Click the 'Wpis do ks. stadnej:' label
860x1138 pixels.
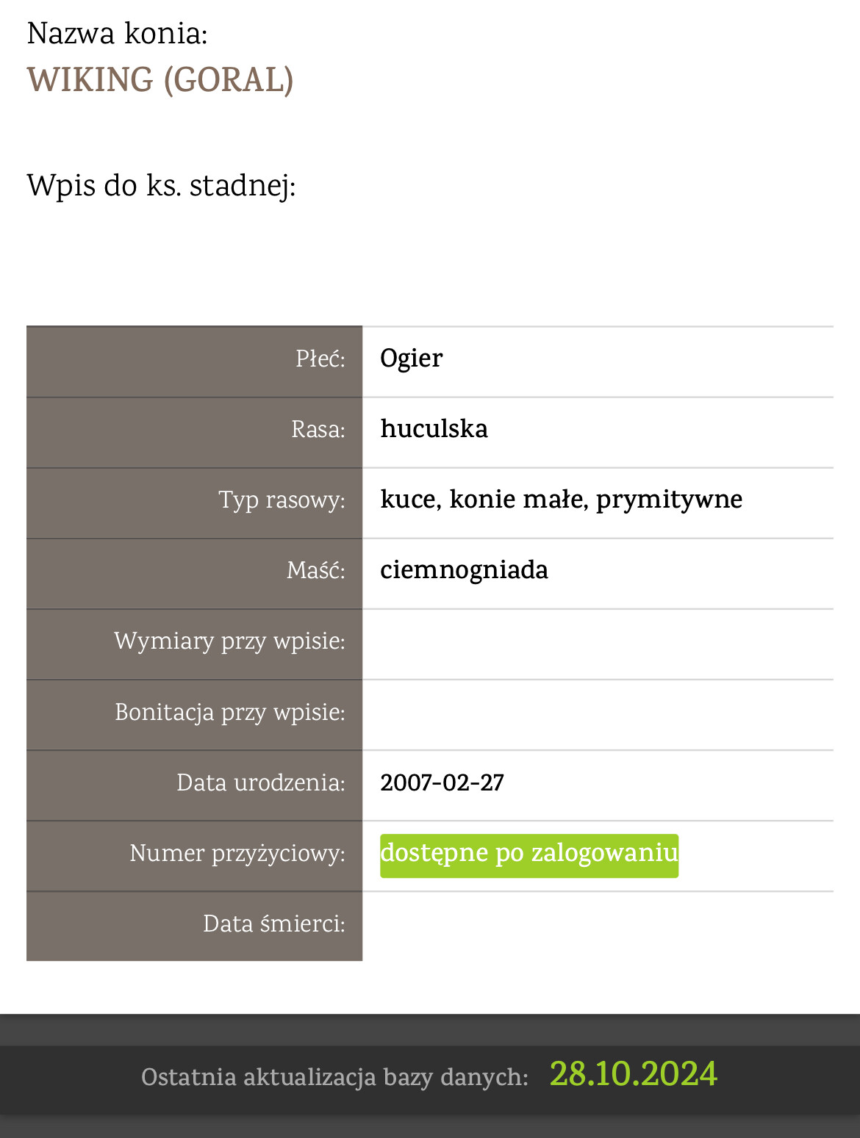161,186
